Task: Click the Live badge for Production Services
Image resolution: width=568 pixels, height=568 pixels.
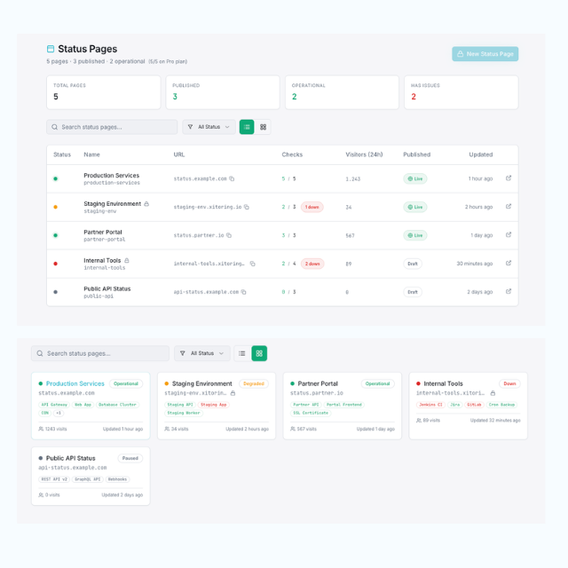Action: click(415, 178)
